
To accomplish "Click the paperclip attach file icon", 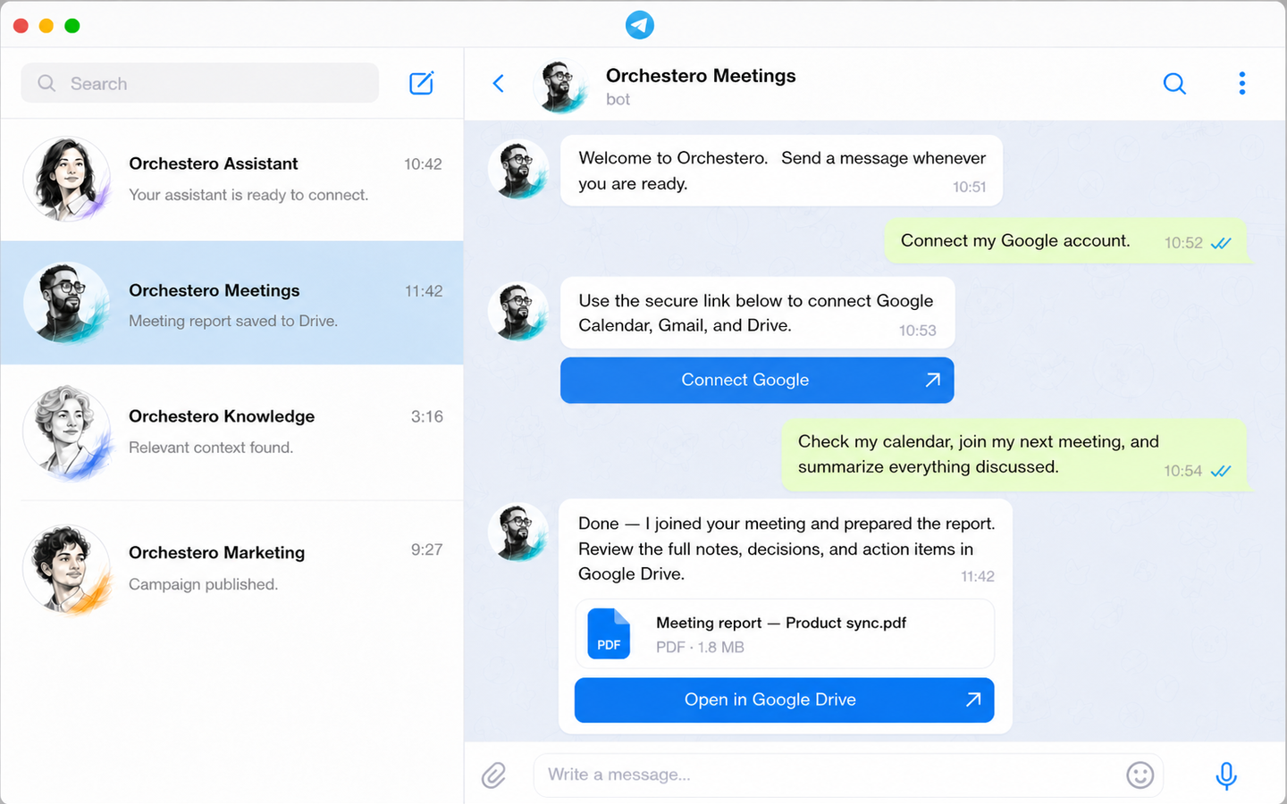I will 494,775.
